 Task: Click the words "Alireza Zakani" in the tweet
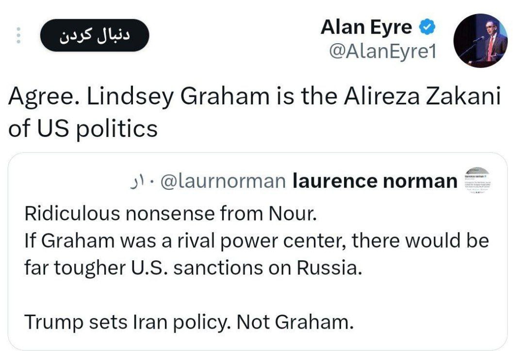pyautogui.click(x=421, y=98)
